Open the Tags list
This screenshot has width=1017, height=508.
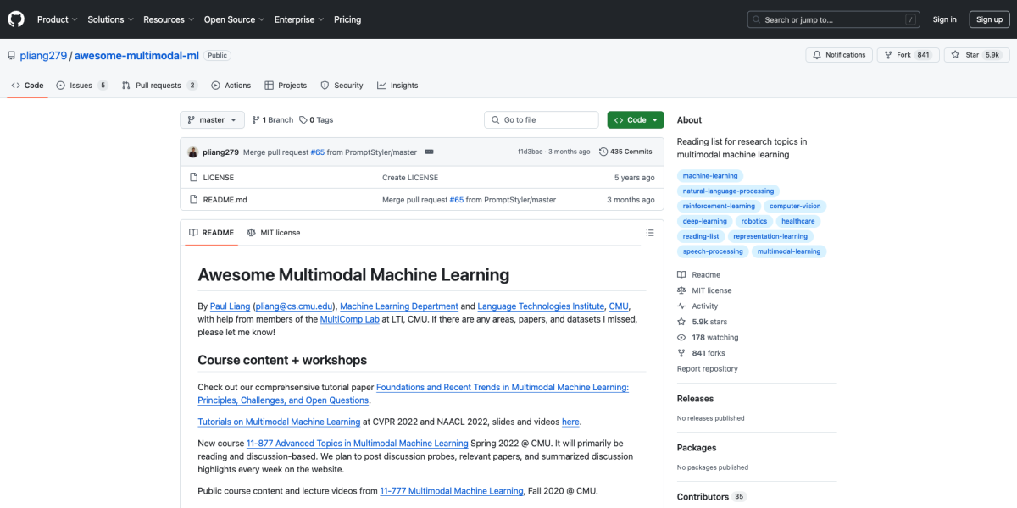click(316, 120)
